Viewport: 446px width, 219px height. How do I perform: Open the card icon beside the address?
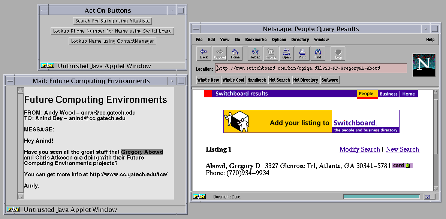click(x=402, y=165)
